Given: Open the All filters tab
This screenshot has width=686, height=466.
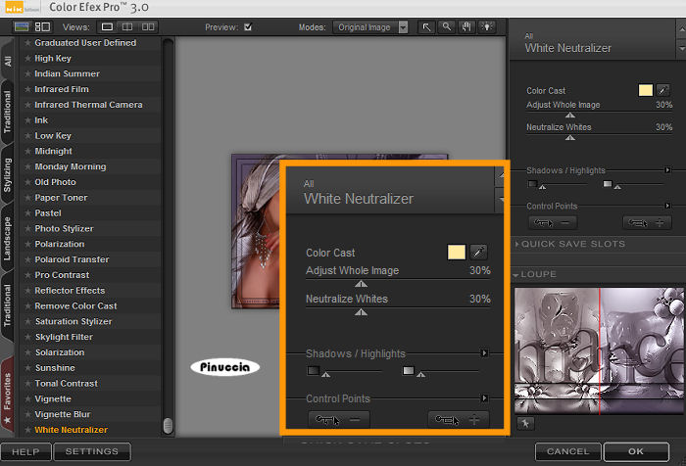Looking at the screenshot, I should pyautogui.click(x=8, y=61).
